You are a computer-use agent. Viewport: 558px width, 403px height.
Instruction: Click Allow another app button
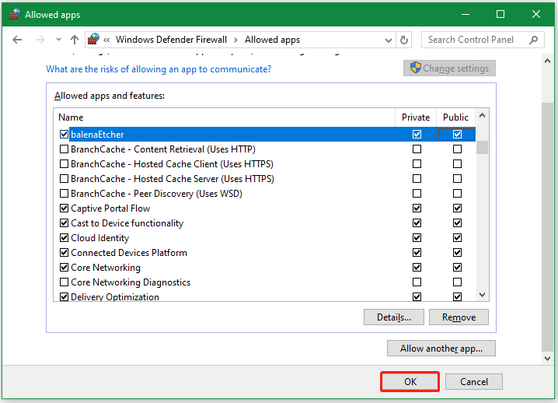[441, 348]
